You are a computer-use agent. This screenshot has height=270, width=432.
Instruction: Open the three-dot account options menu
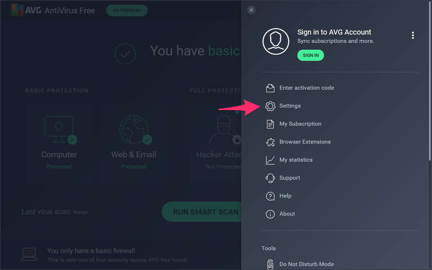coord(413,35)
